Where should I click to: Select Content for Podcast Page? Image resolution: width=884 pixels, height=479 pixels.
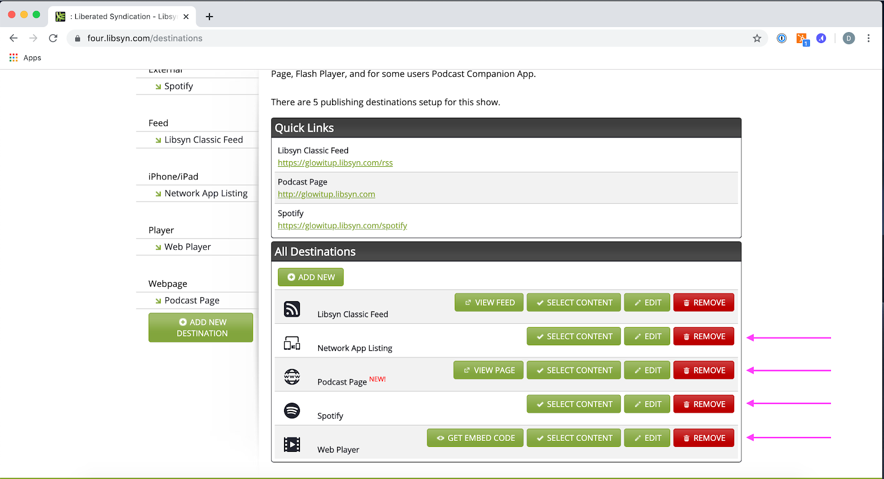pos(573,370)
